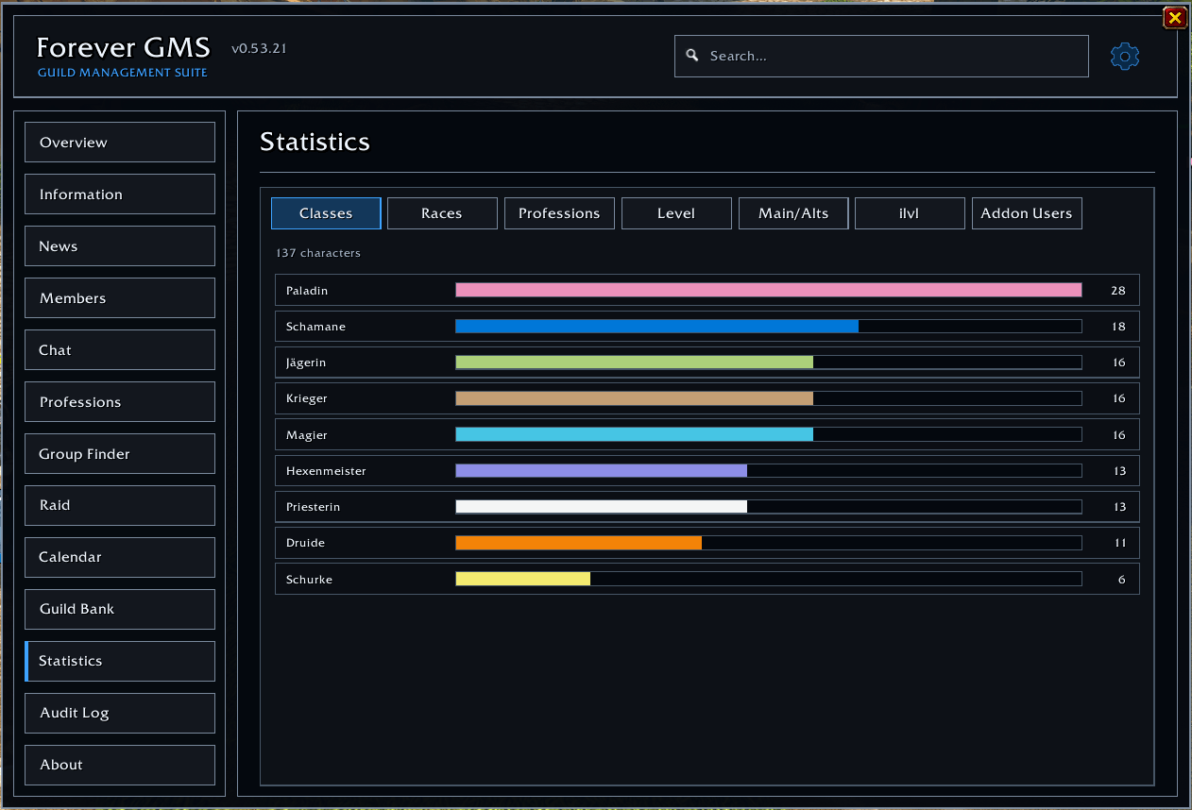Image resolution: width=1192 pixels, height=810 pixels.
Task: Click the Paladin count 28
Action: tap(1118, 291)
